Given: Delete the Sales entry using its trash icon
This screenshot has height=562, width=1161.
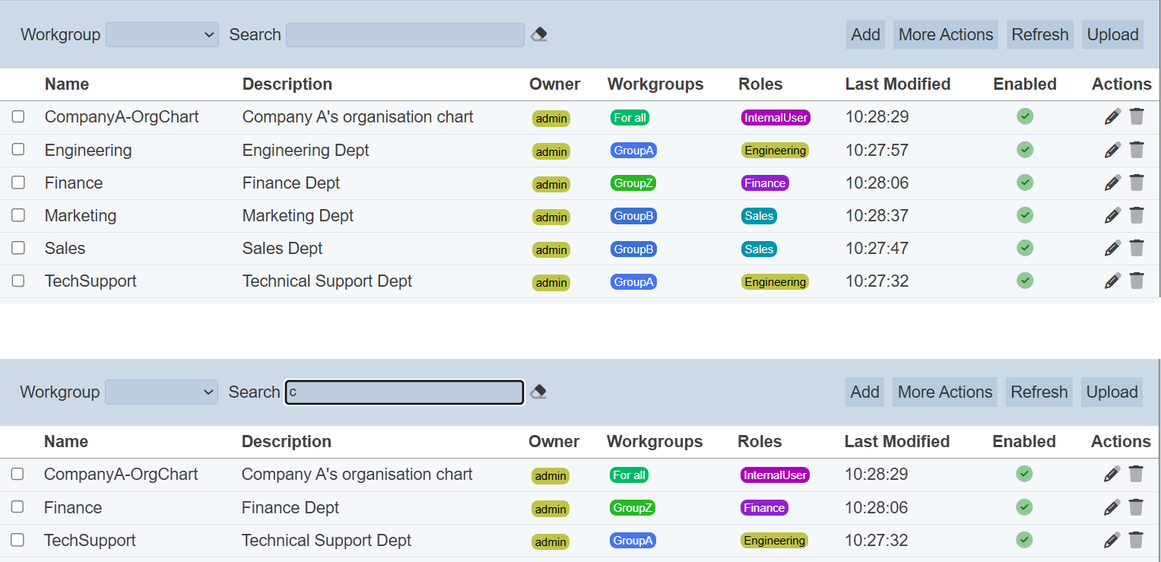Looking at the screenshot, I should click(1137, 248).
